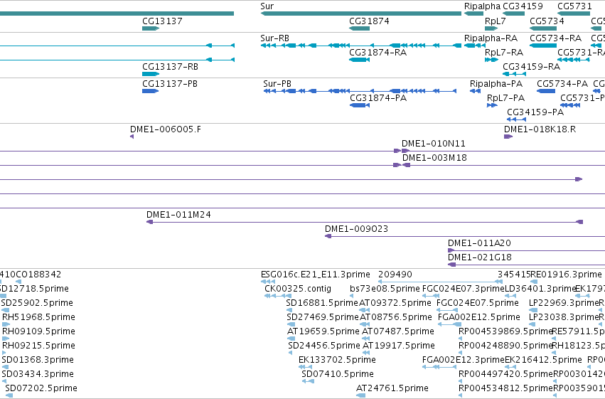Select the Ripalpha gene label
605x399 pixels.
(482, 6)
